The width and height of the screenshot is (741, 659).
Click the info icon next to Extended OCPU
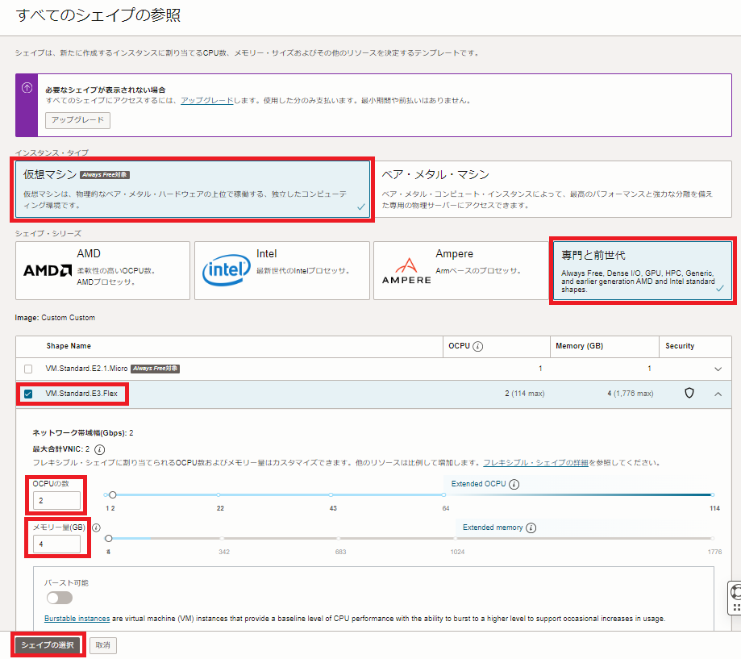pyautogui.click(x=514, y=485)
